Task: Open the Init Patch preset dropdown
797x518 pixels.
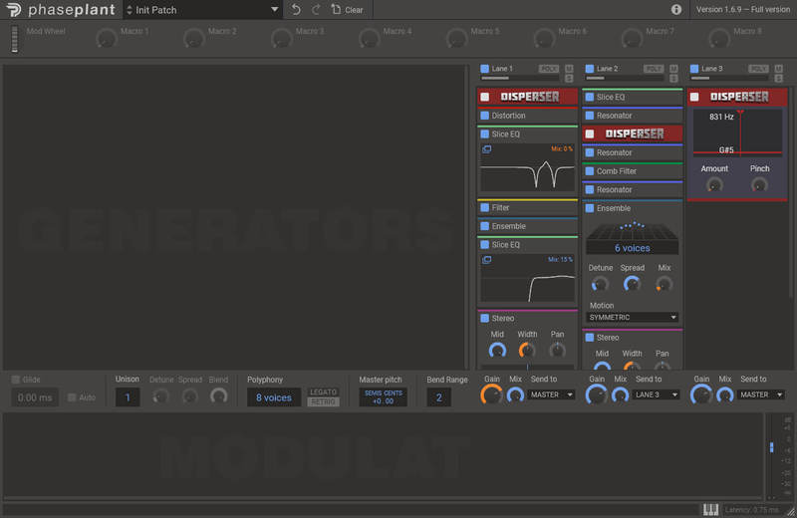Action: click(x=203, y=10)
